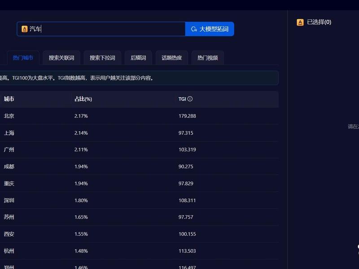359x269 pixels.
Task: Click the 2.11% share value
Action: tap(81, 150)
